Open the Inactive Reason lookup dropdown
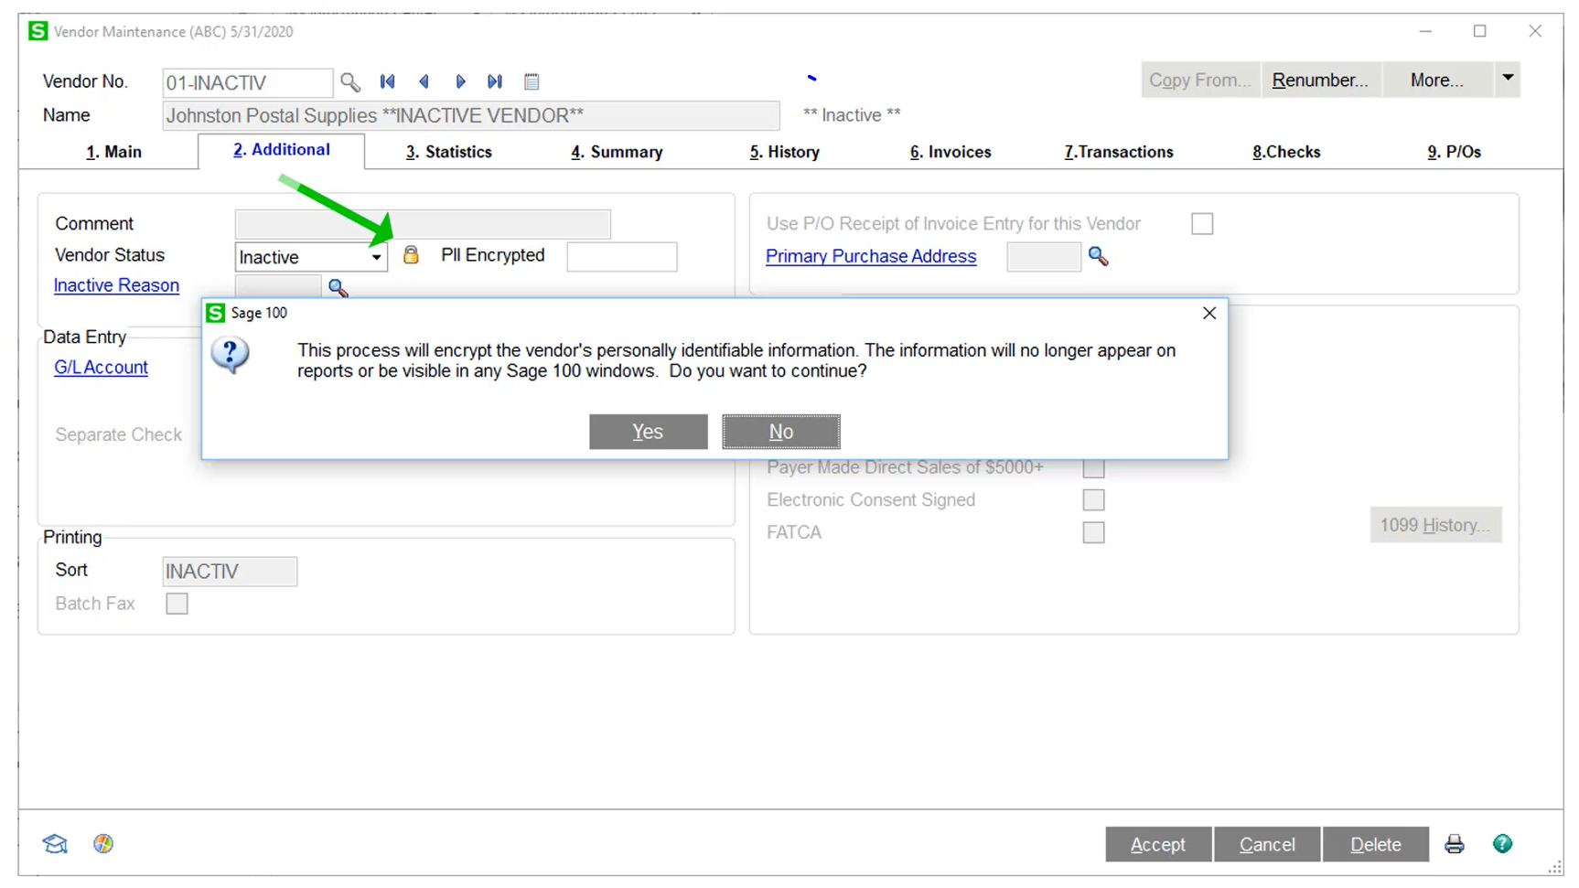This screenshot has width=1579, height=888. [x=338, y=287]
